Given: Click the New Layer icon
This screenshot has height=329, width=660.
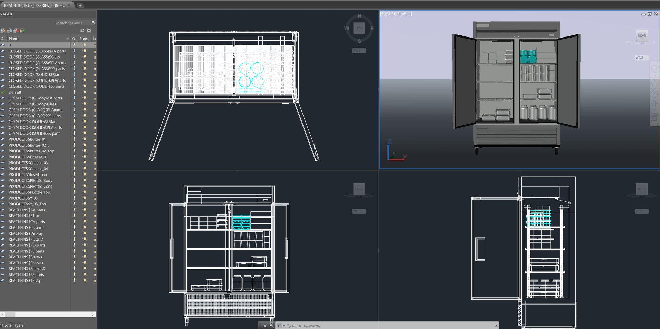Looking at the screenshot, I should point(3,31).
